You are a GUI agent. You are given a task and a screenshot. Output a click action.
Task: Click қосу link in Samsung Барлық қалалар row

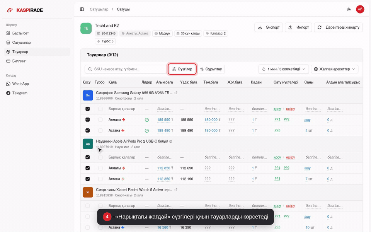coord(277,109)
